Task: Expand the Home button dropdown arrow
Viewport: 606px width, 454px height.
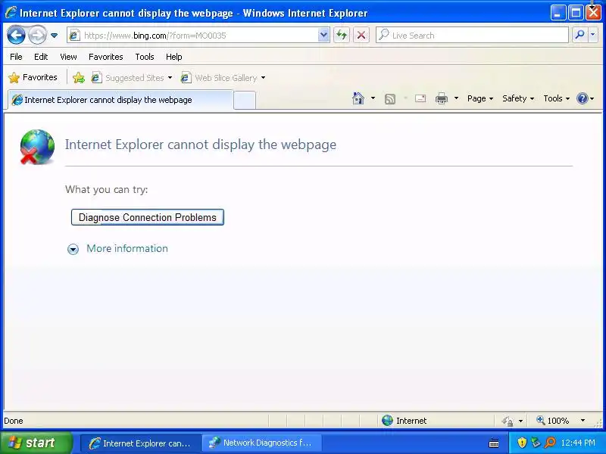Action: (373, 98)
